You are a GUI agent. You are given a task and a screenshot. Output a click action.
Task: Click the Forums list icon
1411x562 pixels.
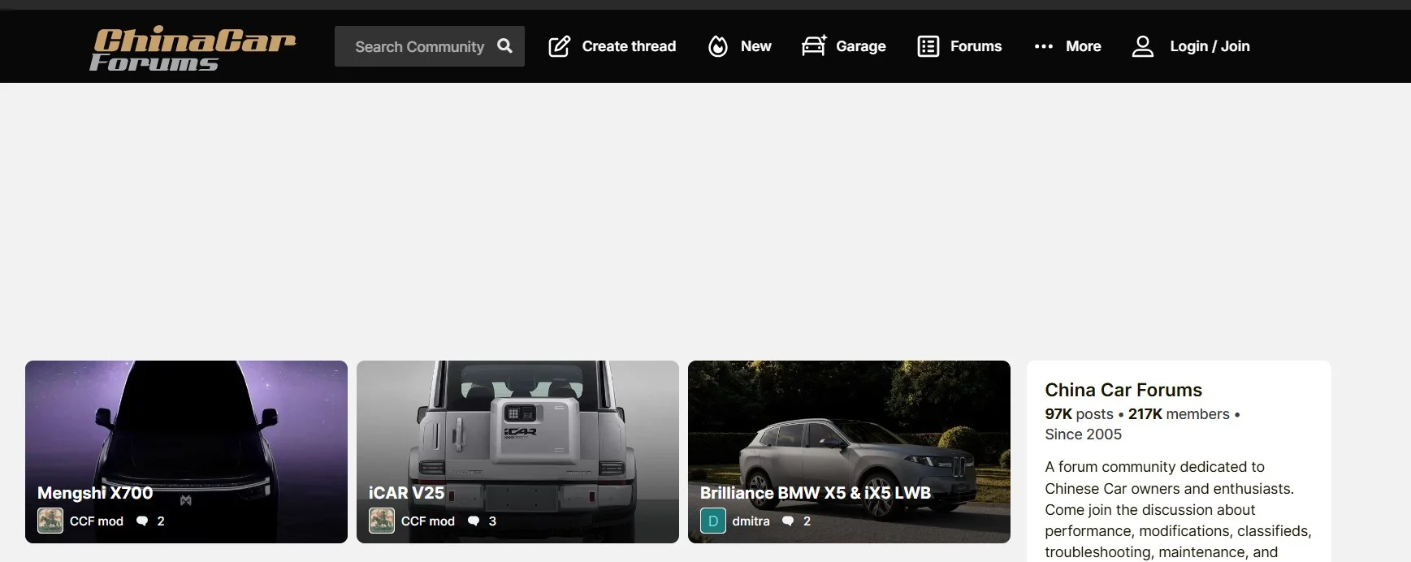[928, 46]
